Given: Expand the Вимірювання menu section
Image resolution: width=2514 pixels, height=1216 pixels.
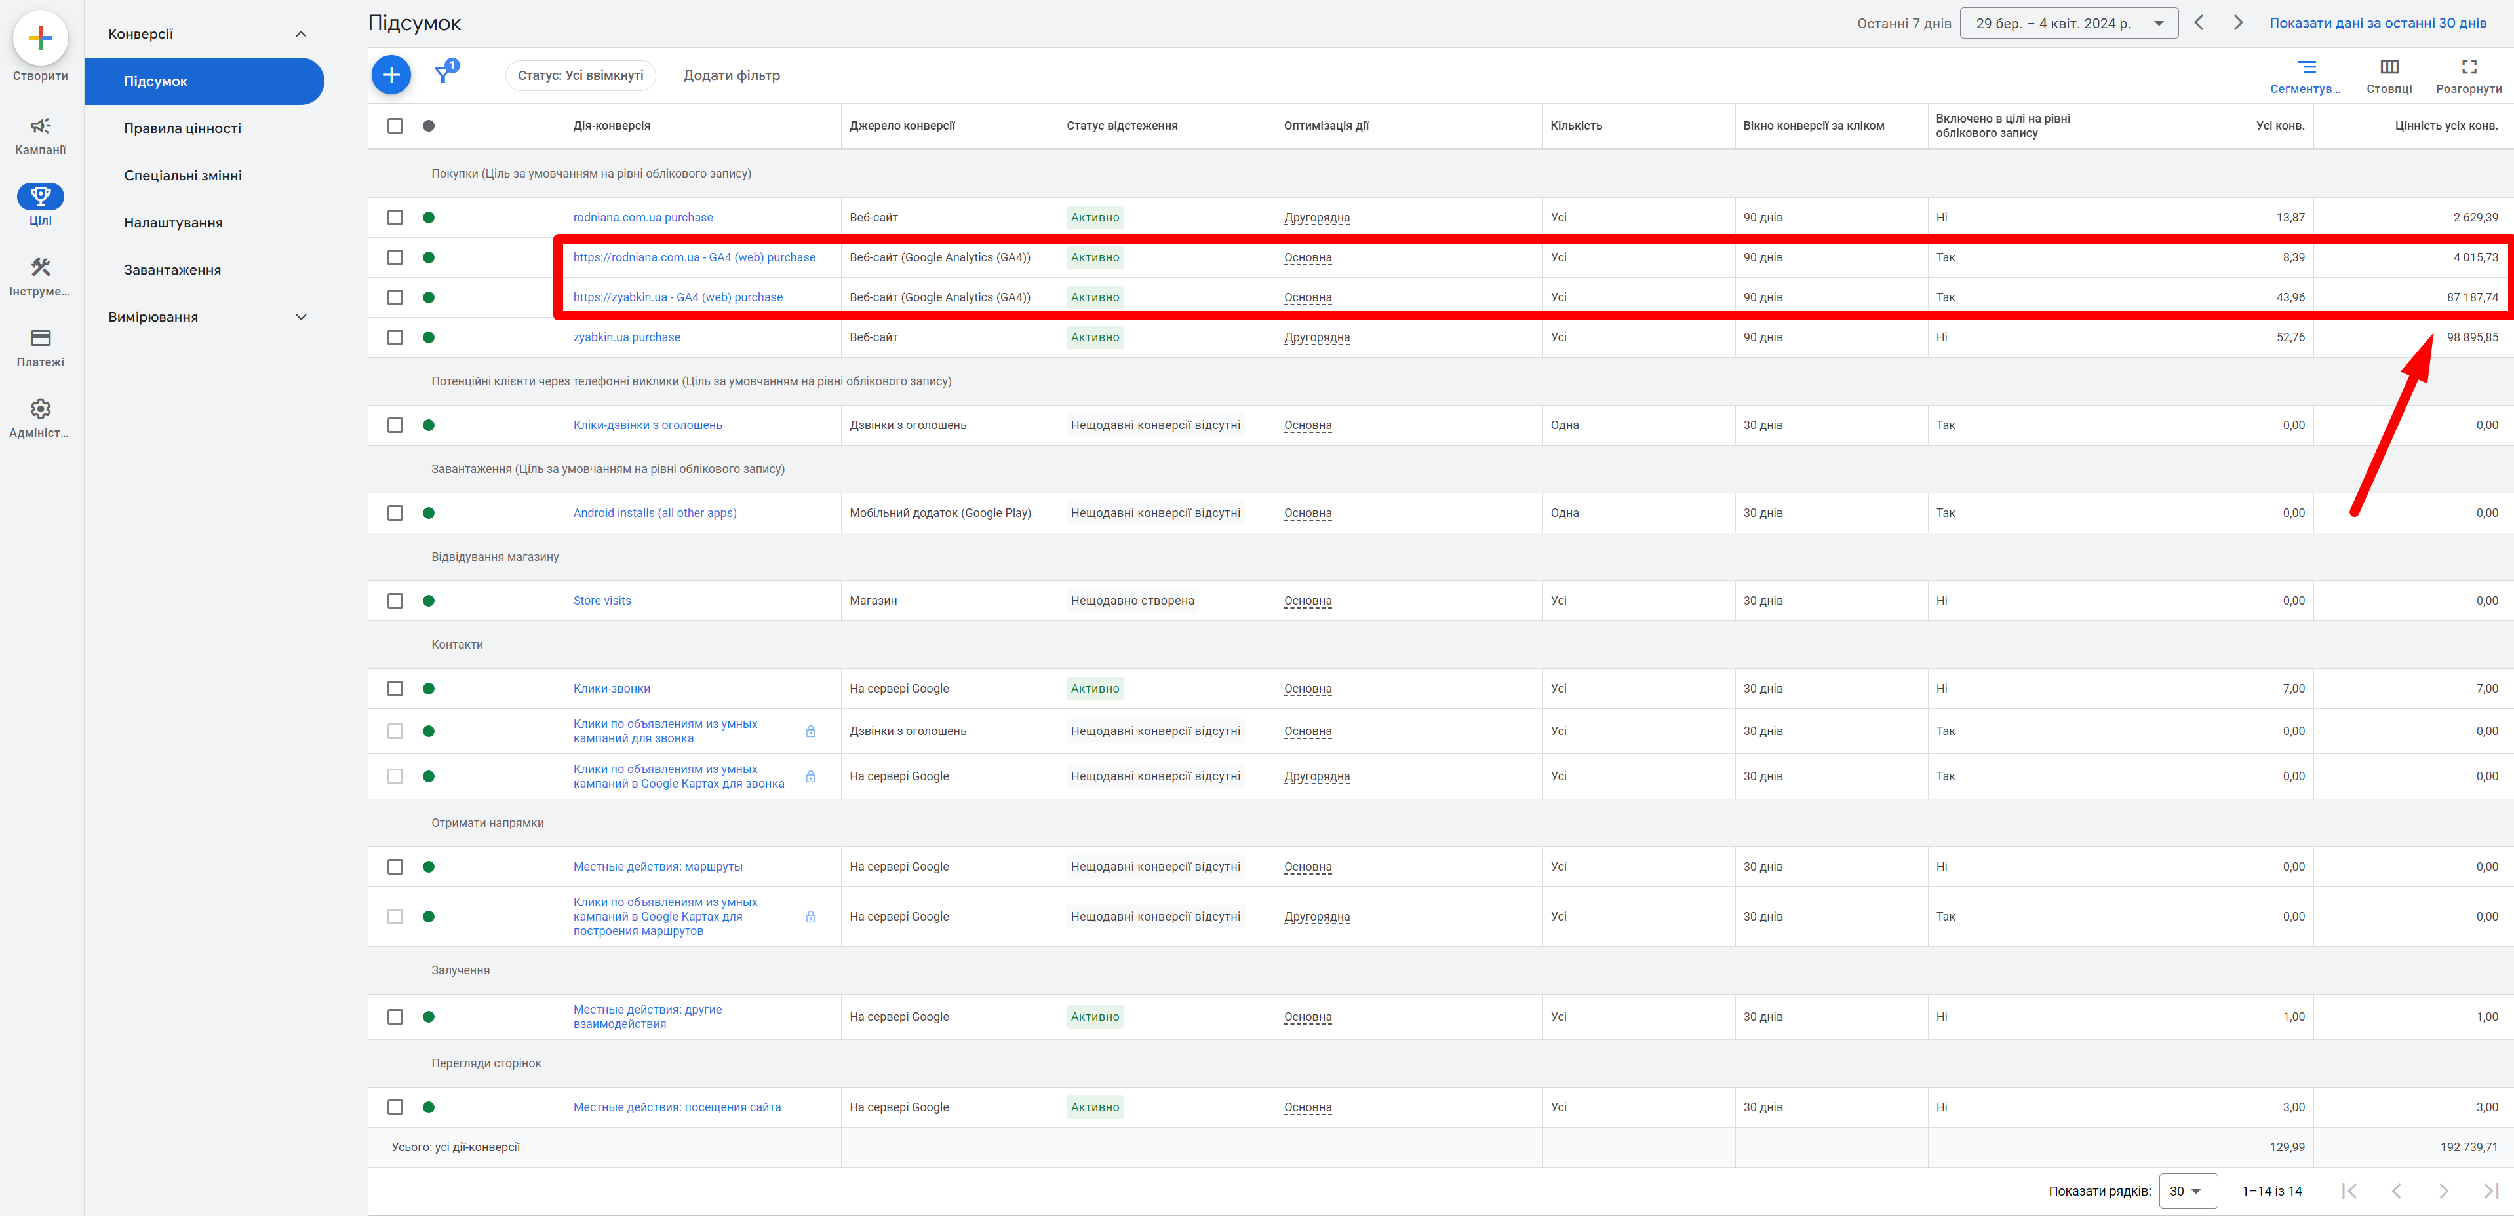Looking at the screenshot, I should click(301, 317).
